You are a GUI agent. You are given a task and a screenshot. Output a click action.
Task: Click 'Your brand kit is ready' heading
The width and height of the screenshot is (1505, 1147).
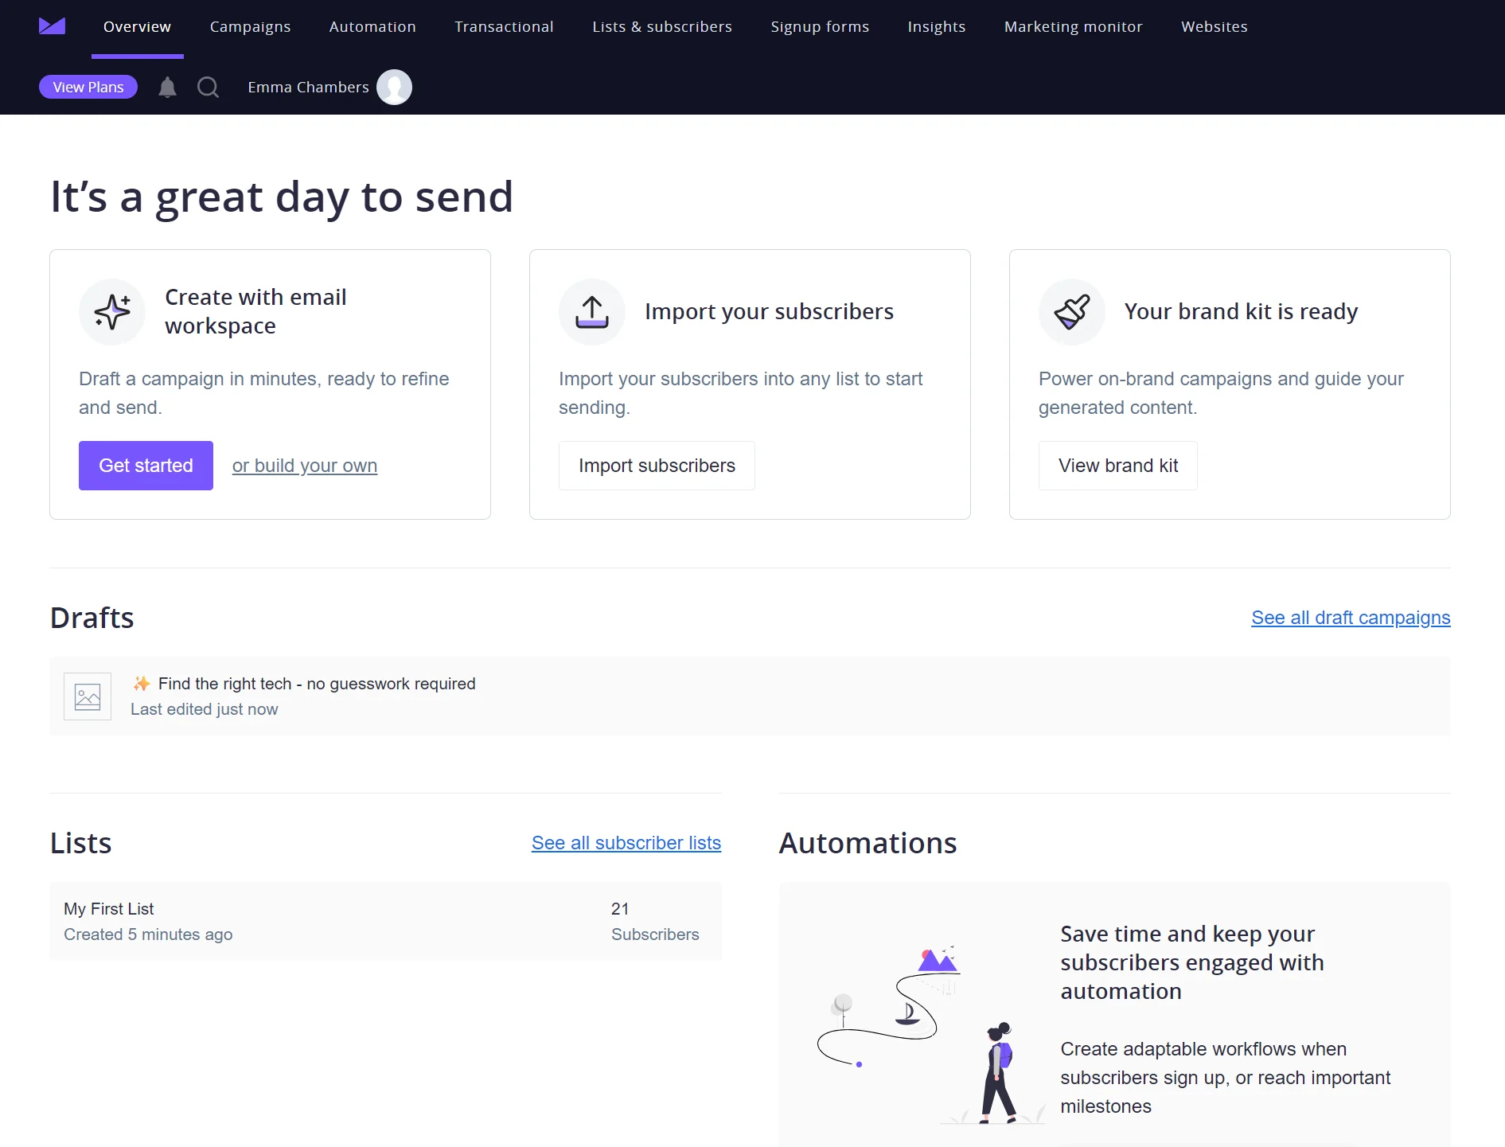click(1241, 311)
